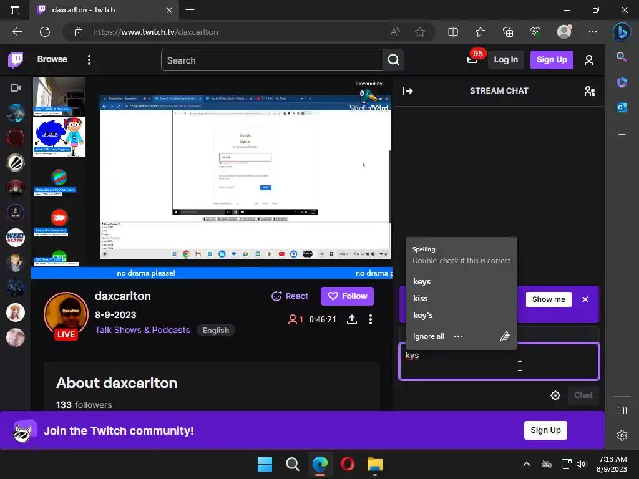Viewport: 639px width, 479px height.
Task: Open the three-dot menu beside Browse
Action: pyautogui.click(x=89, y=60)
